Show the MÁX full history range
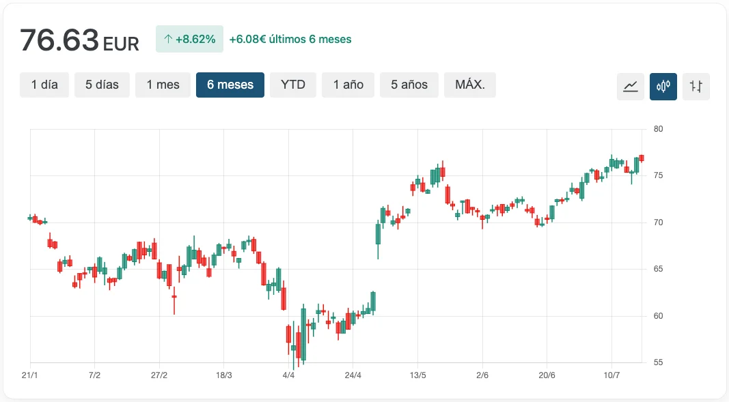729x402 pixels. [x=470, y=85]
